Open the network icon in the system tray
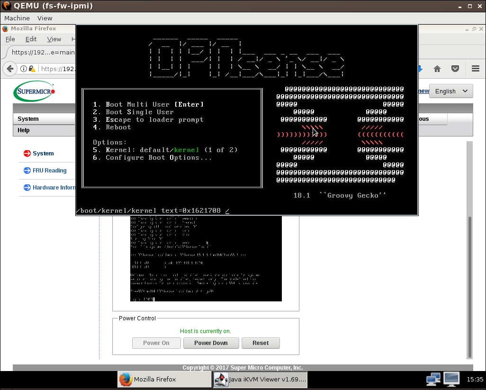Screen dimensions: 486x390 (x=433, y=379)
